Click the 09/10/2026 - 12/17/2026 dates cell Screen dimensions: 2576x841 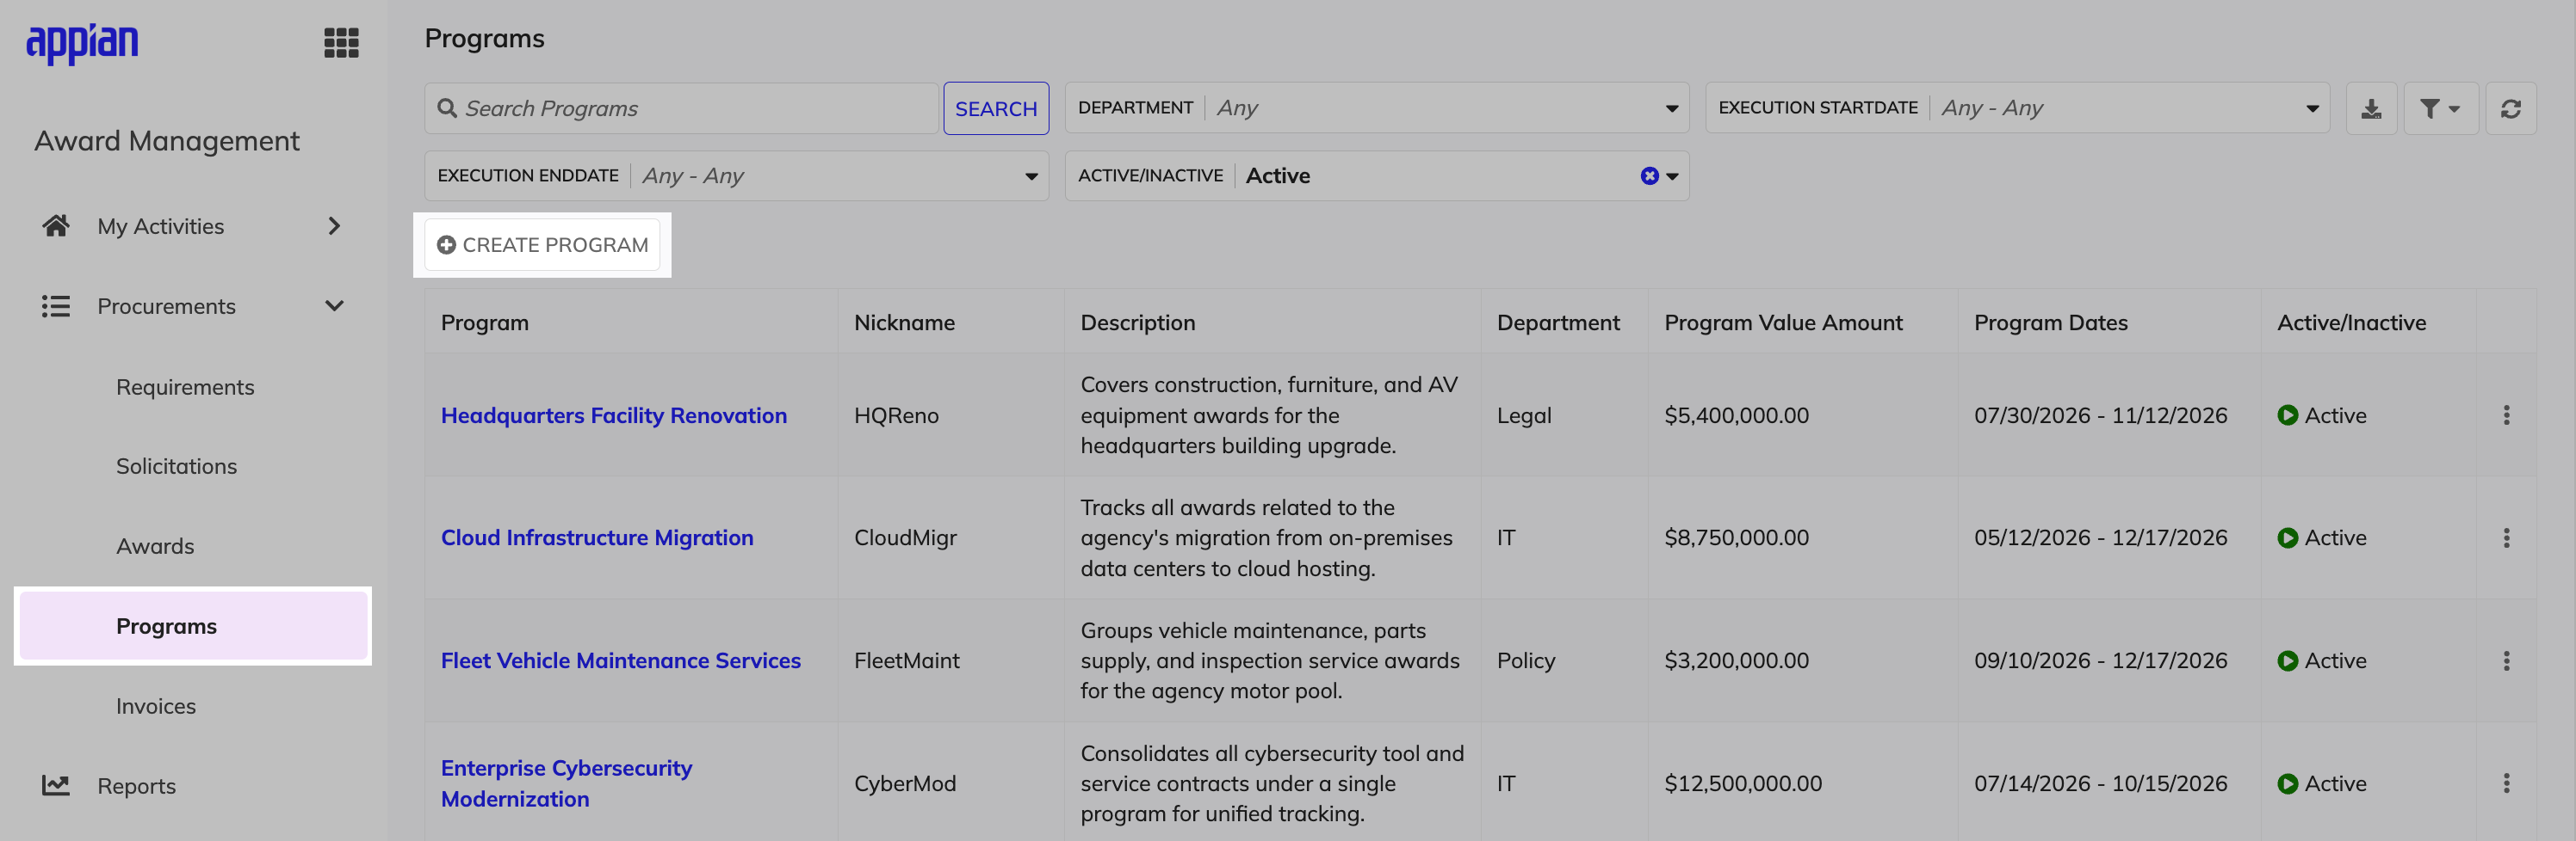click(2100, 661)
